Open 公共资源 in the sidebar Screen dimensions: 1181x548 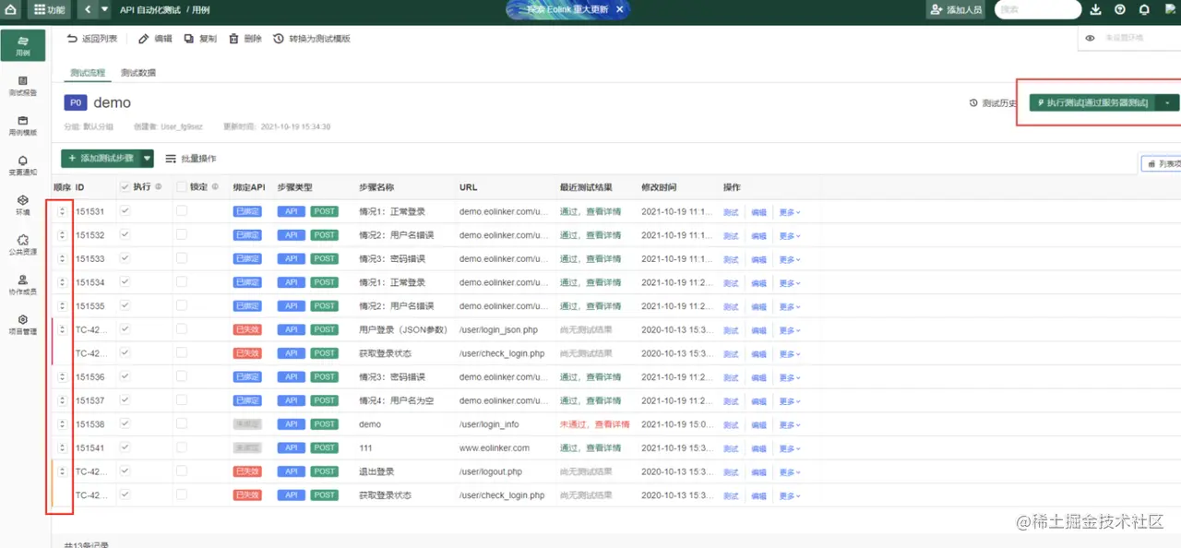(23, 244)
